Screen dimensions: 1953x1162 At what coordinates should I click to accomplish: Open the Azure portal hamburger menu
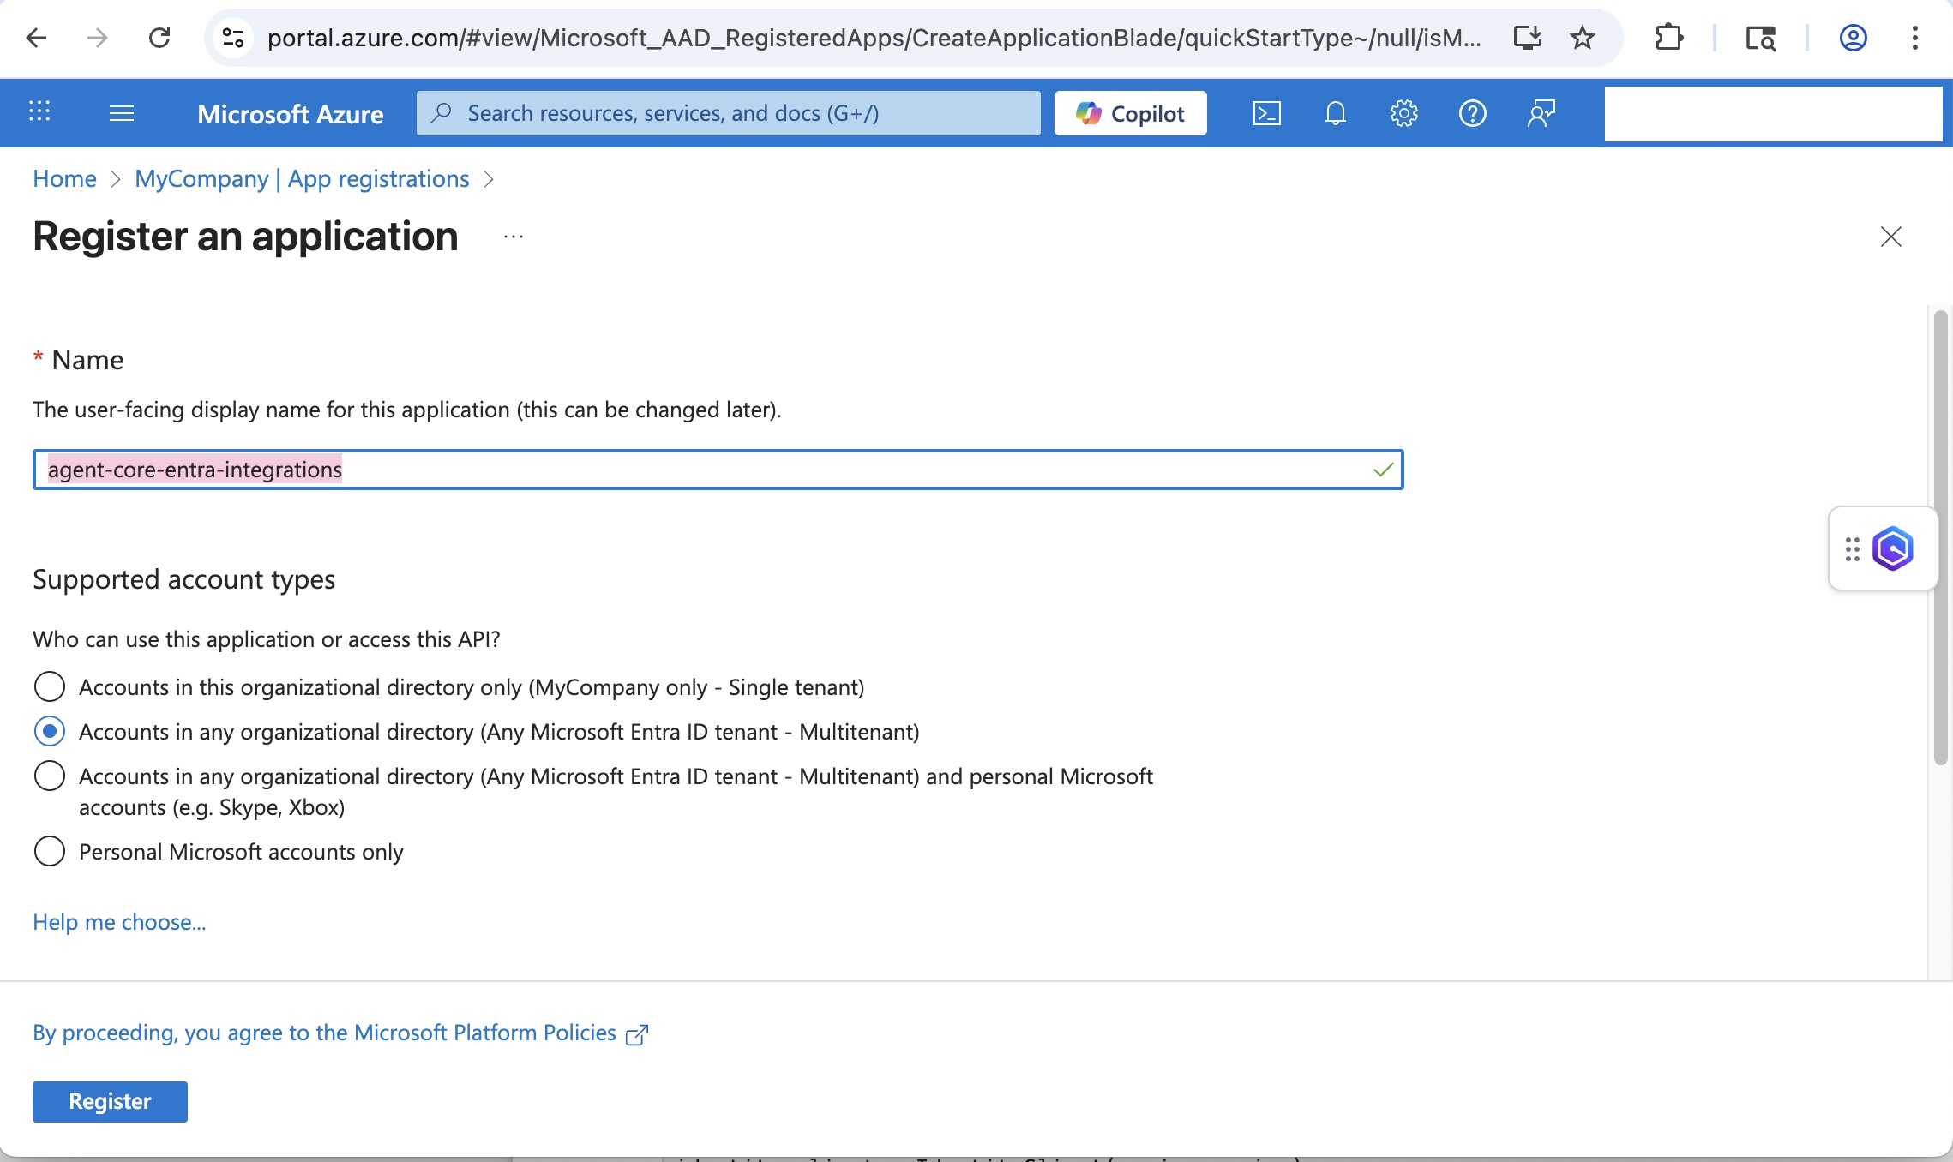click(122, 113)
